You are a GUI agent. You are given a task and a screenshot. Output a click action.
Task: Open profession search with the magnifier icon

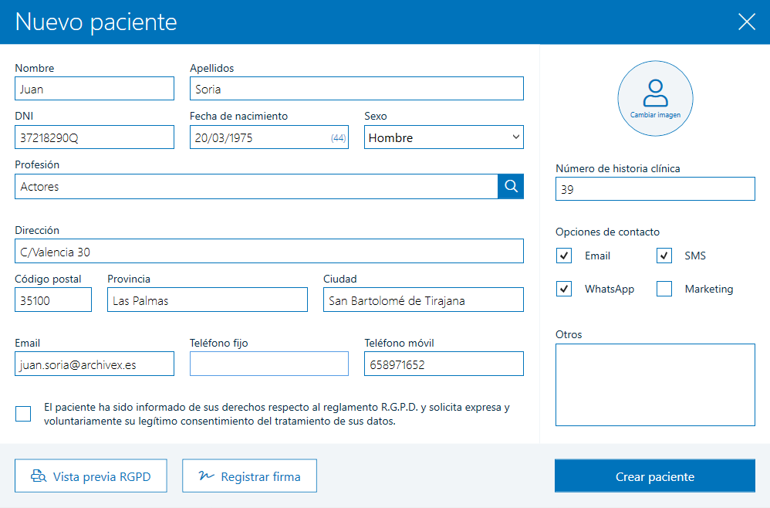pyautogui.click(x=511, y=186)
